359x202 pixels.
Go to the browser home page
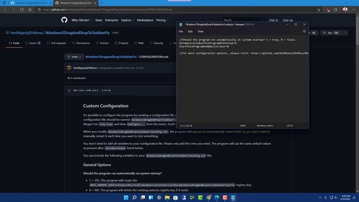click(x=30, y=10)
